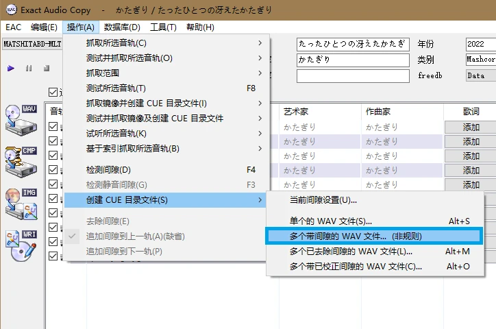The width and height of the screenshot is (496, 329).
Task: Expand 基于索引抓取所选音轨(B) submenu
Action: [x=166, y=149]
